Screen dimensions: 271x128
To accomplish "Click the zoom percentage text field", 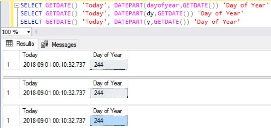I will pyautogui.click(x=13, y=32).
